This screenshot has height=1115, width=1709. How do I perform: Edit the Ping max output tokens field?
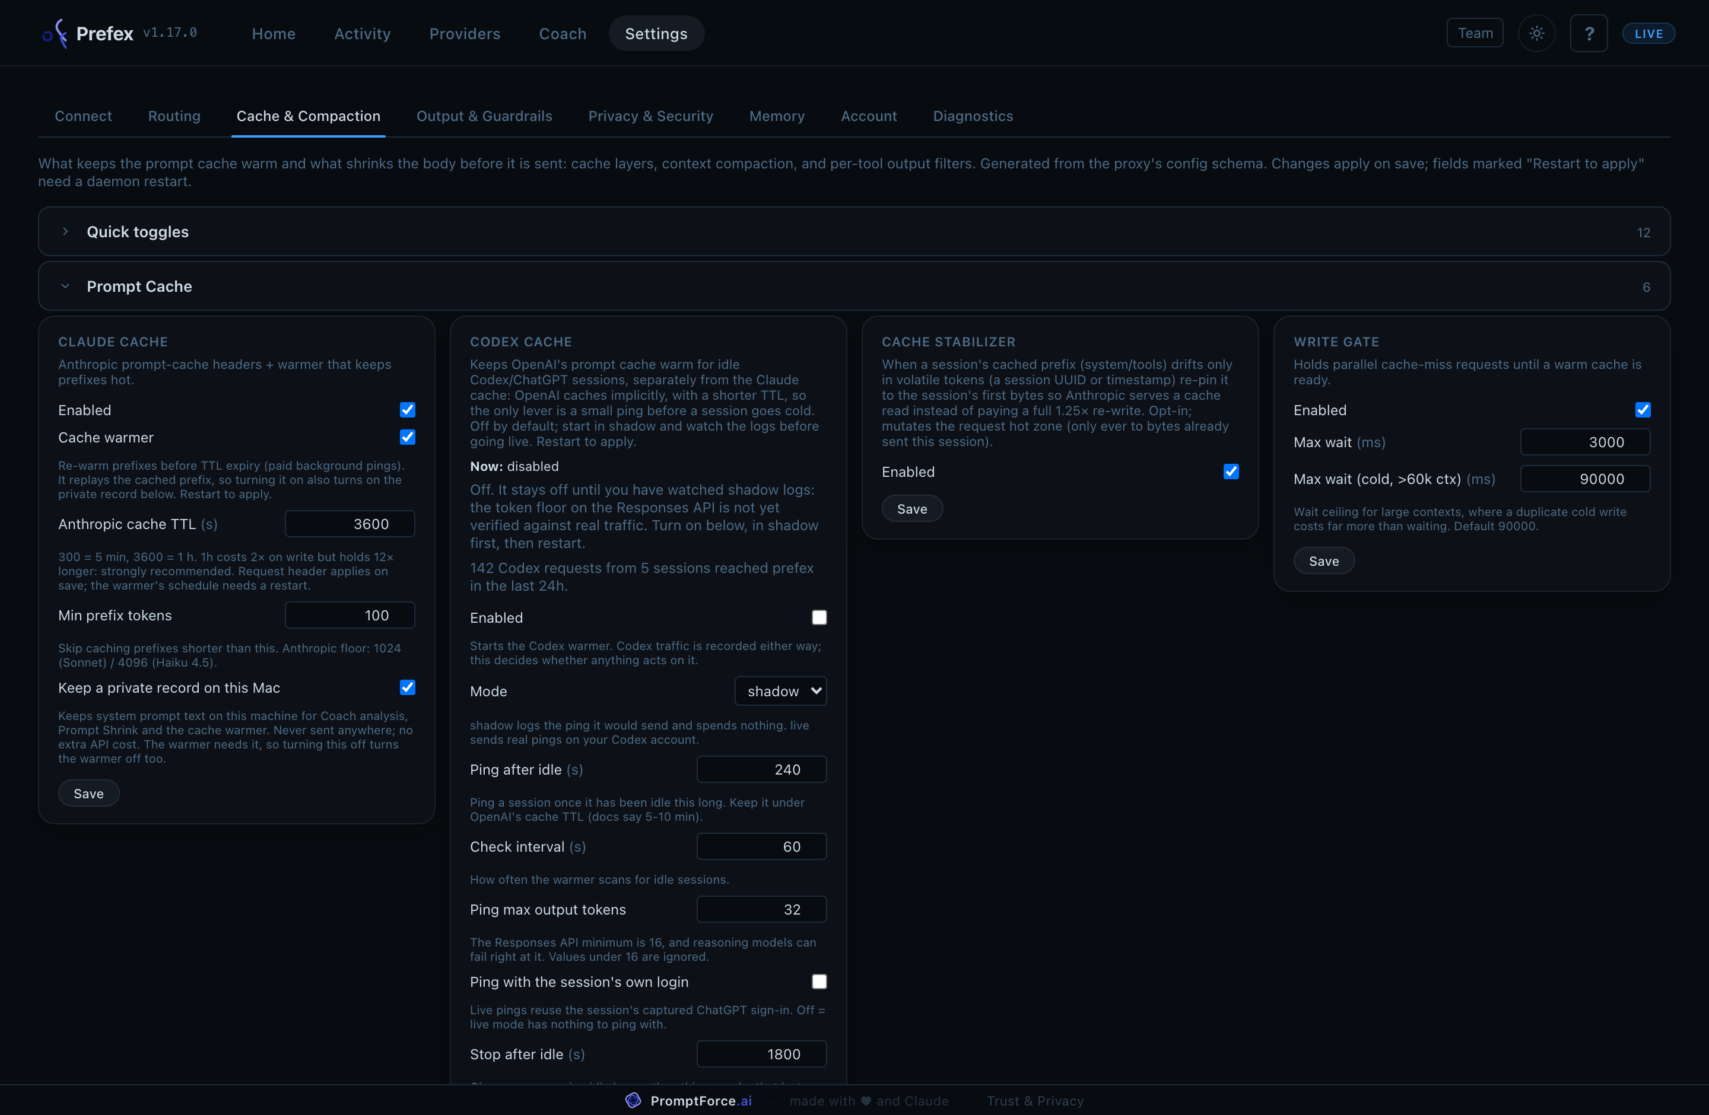tap(761, 909)
